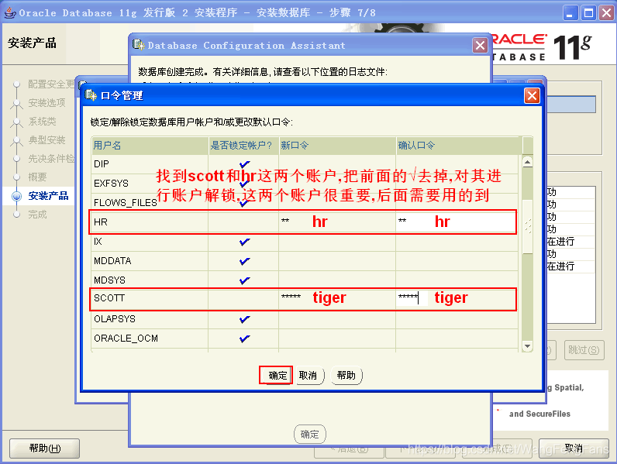Screen dimensions: 617x464
Task: Select 安装选项 step in installer sidebar
Action: 47,102
